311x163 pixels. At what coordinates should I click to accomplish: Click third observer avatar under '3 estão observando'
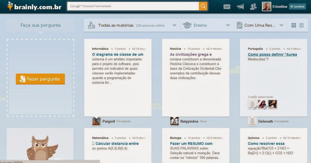click(272, 104)
